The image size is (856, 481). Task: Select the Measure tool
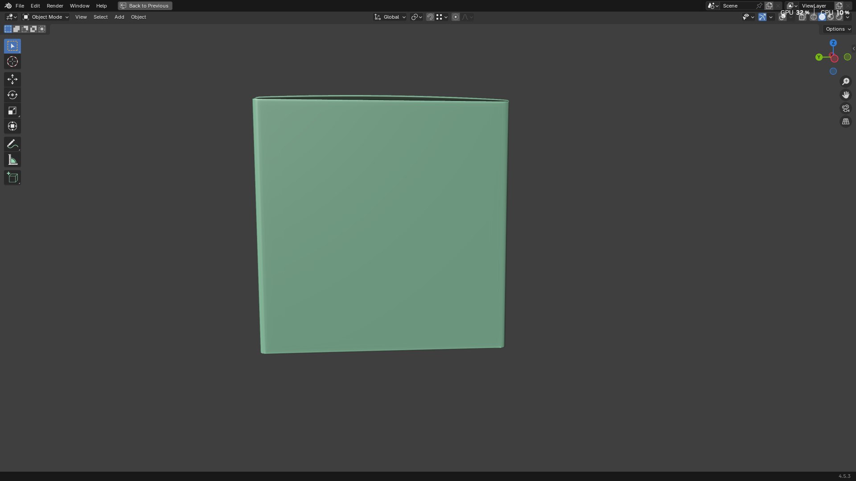[12, 160]
